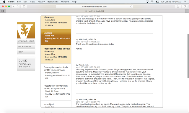Click timestamp 'sent: 12/14/2015 09:51 PM'

(x=88, y=102)
